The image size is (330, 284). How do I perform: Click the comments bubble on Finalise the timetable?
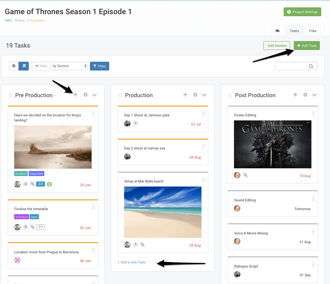tap(25, 227)
